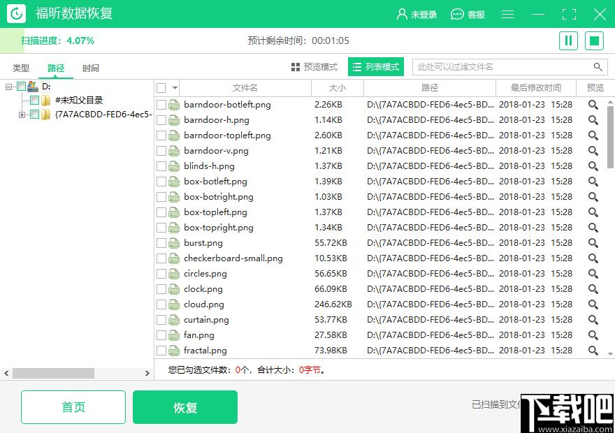615x433 pixels.
Task: Switch to the 时间 tab
Action: pyautogui.click(x=91, y=68)
